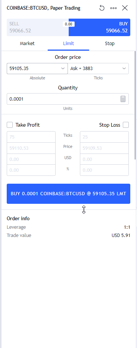This screenshot has height=348, width=137.
Task: Close the order panel with X icon
Action: pyautogui.click(x=125, y=8)
